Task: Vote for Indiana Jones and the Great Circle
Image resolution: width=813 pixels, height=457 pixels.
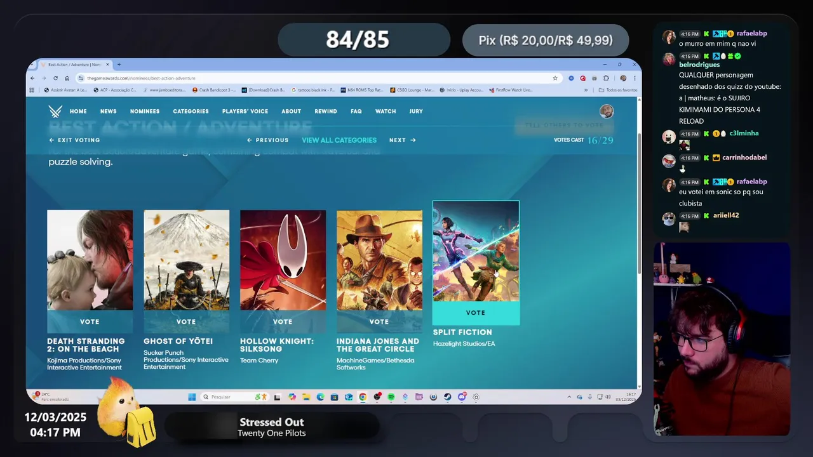Action: click(379, 322)
